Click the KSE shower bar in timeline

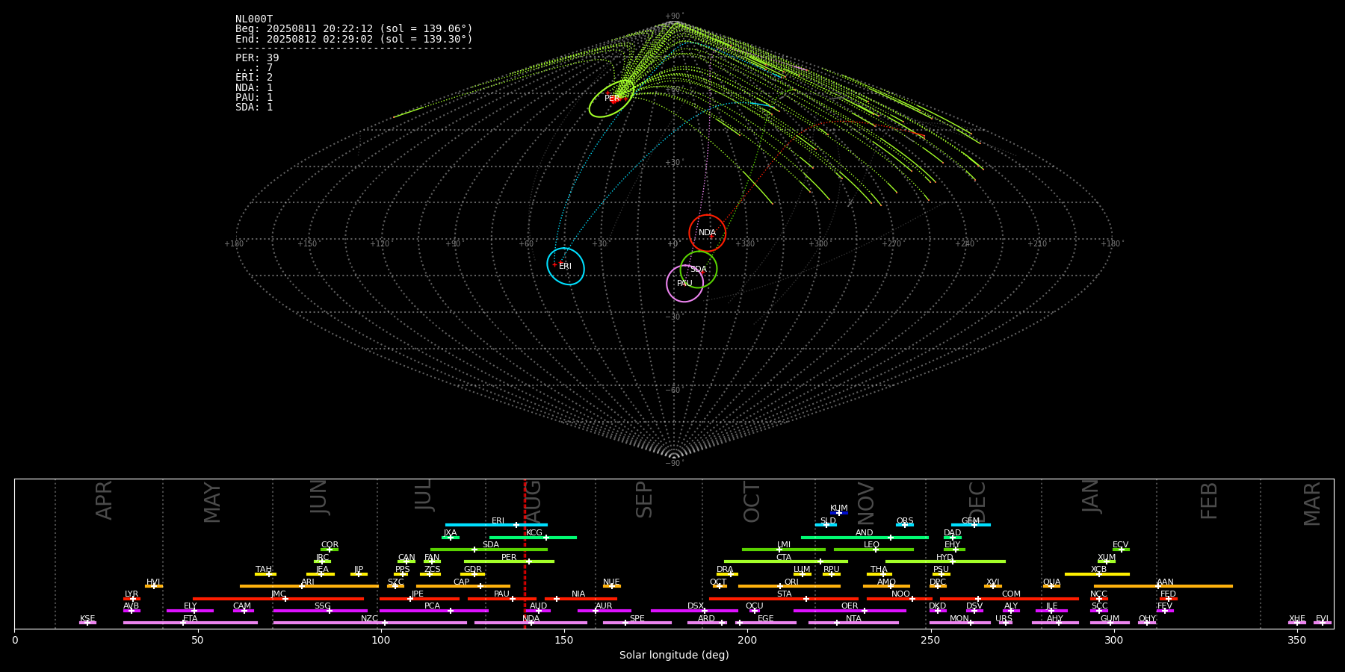[87, 623]
